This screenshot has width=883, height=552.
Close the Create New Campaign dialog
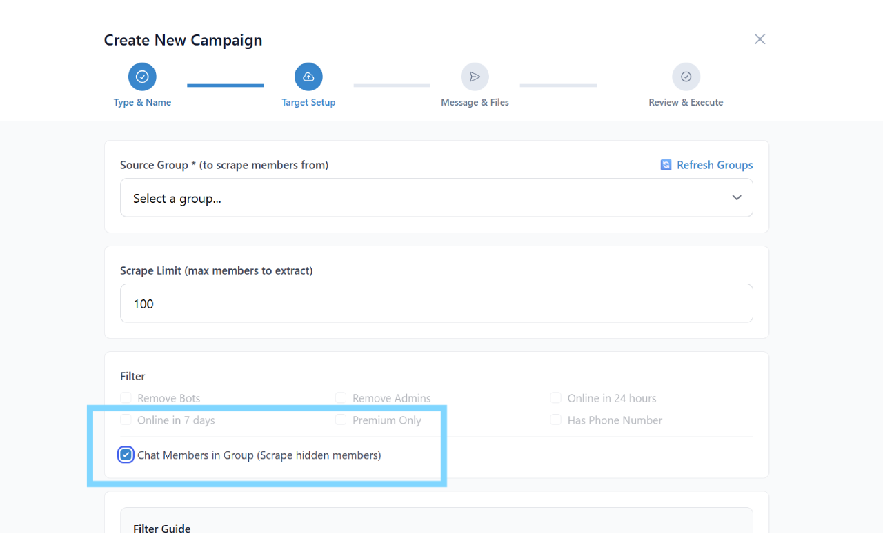pyautogui.click(x=760, y=39)
